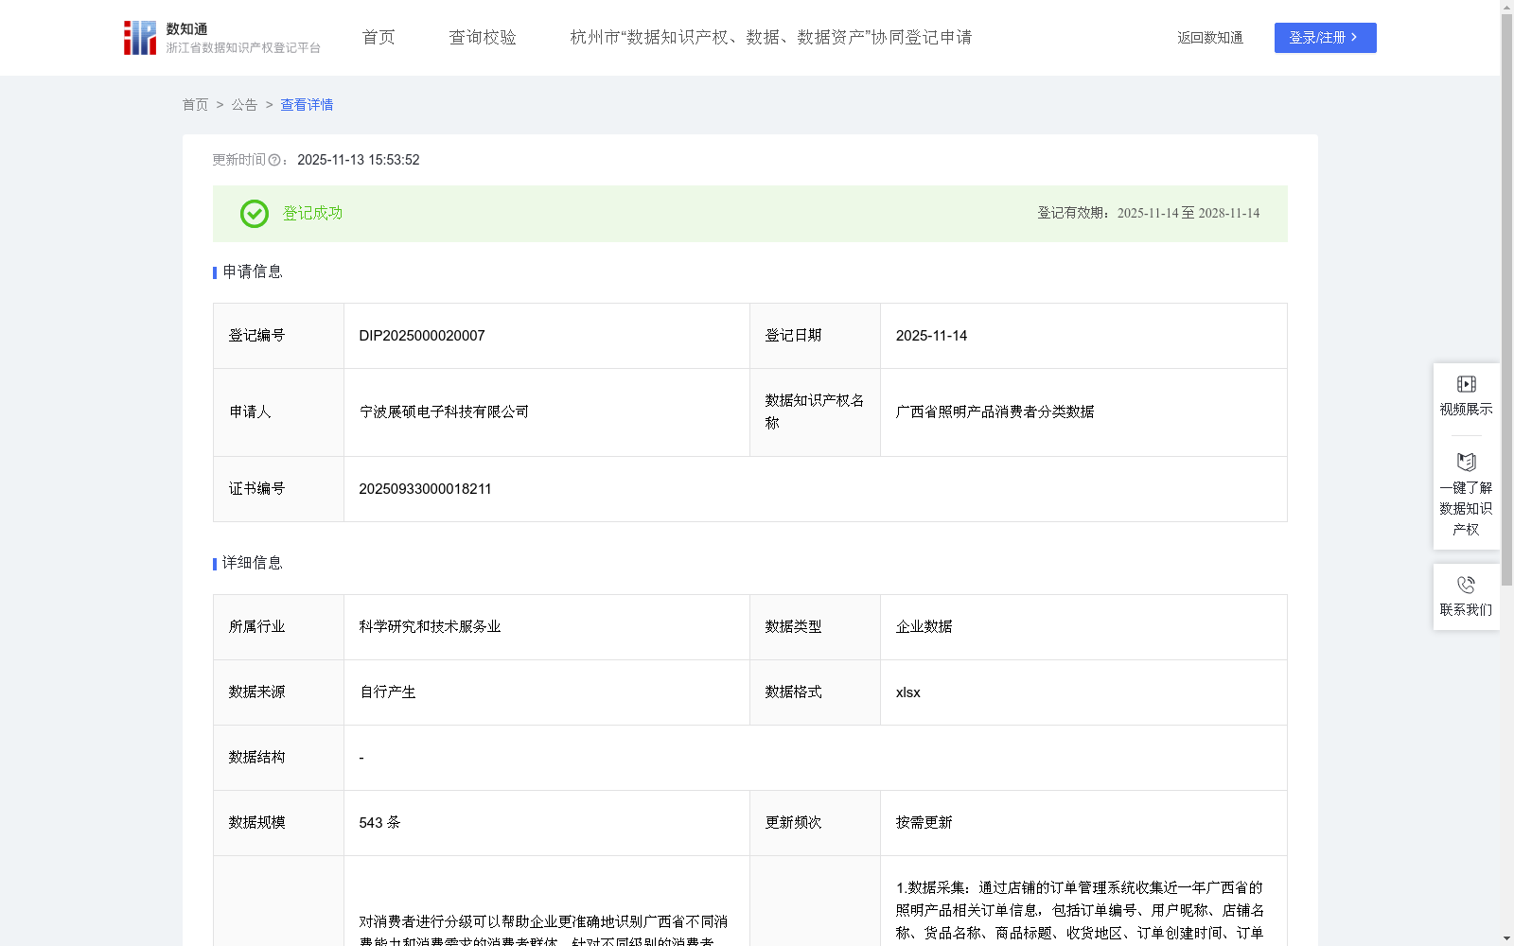Click the green success checkmark icon
1514x946 pixels.
tap(254, 214)
